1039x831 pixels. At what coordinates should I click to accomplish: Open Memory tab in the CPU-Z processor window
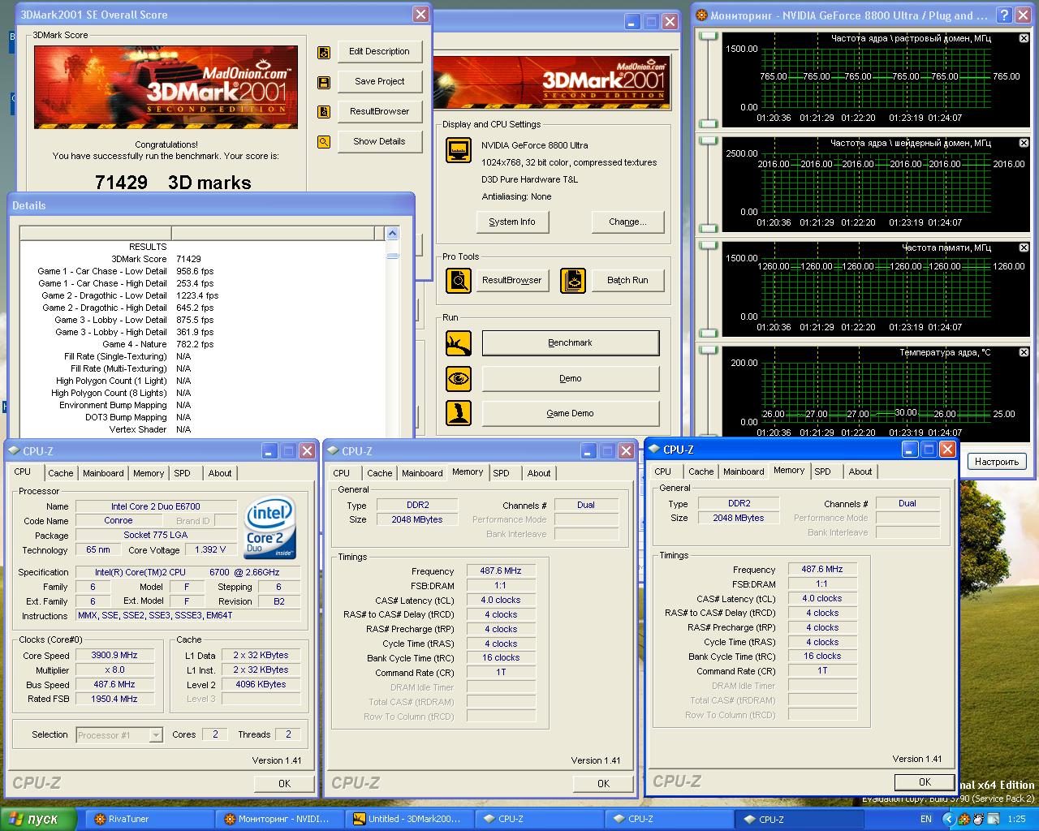pos(149,473)
